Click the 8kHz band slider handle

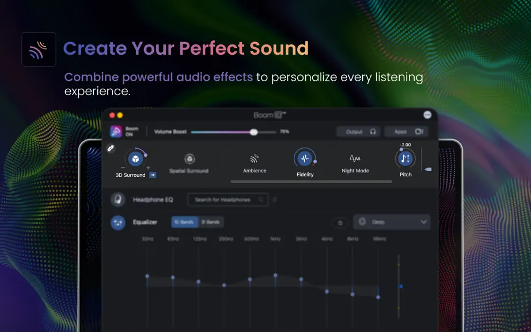point(352,295)
